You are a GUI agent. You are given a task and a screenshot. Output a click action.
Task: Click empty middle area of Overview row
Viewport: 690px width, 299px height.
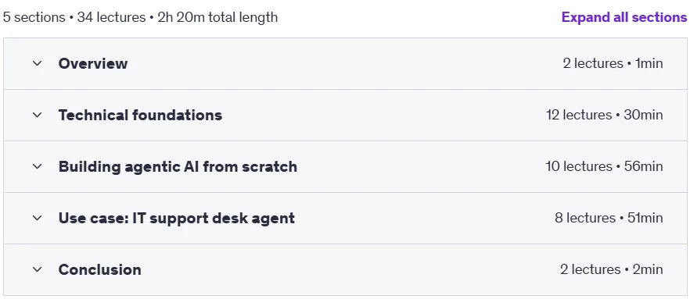345,64
